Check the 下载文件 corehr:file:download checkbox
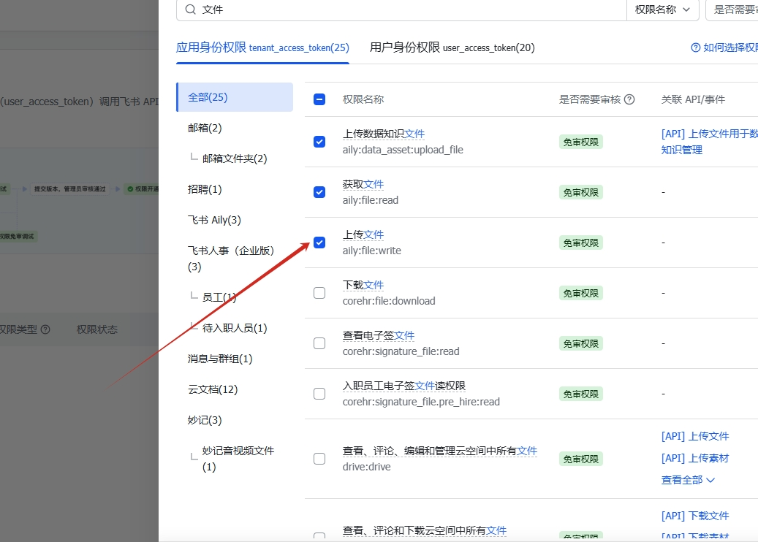This screenshot has width=758, height=542. click(319, 293)
